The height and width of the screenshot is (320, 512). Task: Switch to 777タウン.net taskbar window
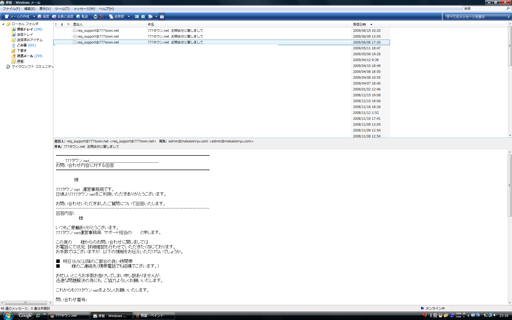click(69, 316)
